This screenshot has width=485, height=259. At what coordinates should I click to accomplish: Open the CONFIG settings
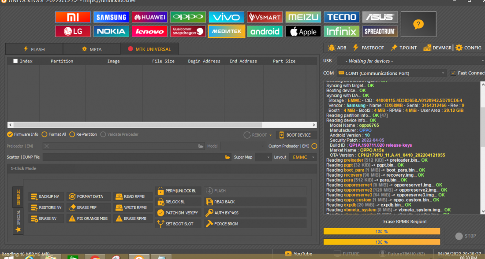[x=468, y=48]
